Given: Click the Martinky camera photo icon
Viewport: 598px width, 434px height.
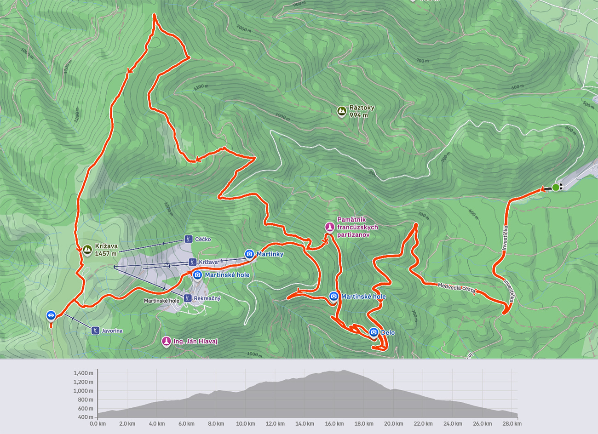Looking at the screenshot, I should click(249, 254).
